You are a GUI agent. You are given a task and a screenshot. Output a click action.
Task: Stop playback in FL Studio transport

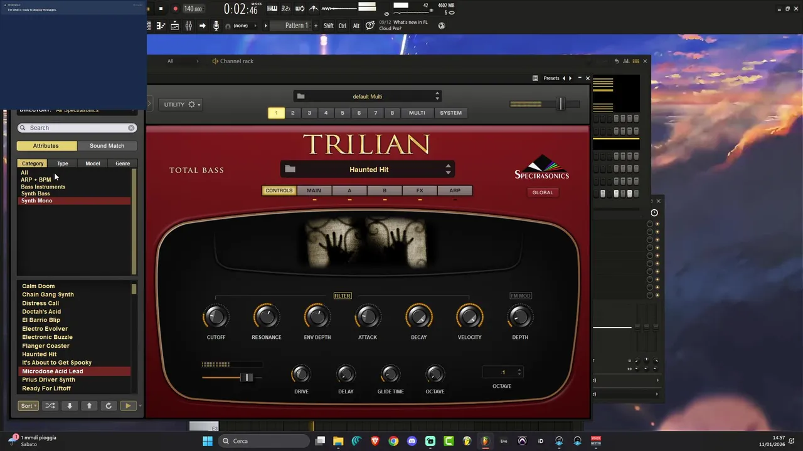[x=161, y=9]
